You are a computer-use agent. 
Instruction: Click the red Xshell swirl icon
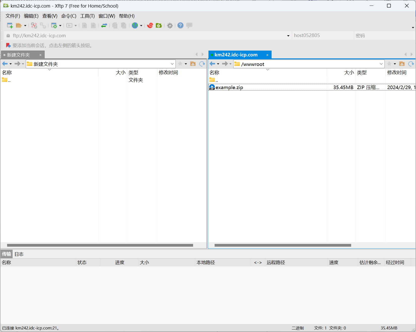[x=150, y=25]
